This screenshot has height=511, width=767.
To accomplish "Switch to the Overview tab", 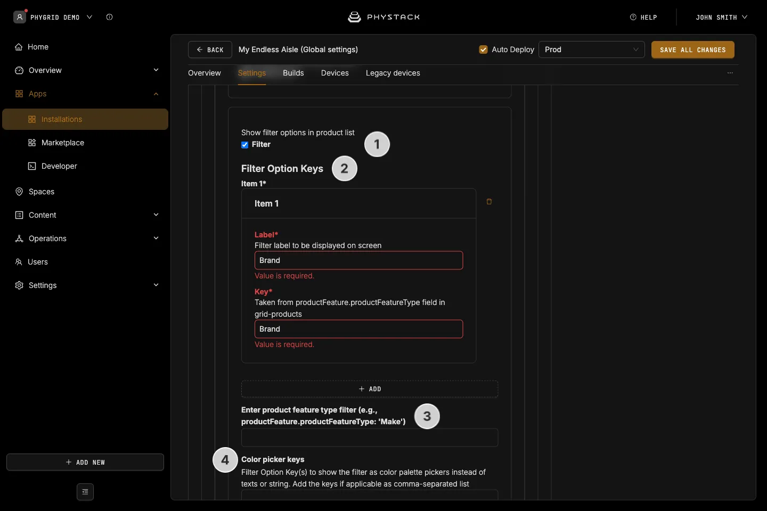I will 205,73.
